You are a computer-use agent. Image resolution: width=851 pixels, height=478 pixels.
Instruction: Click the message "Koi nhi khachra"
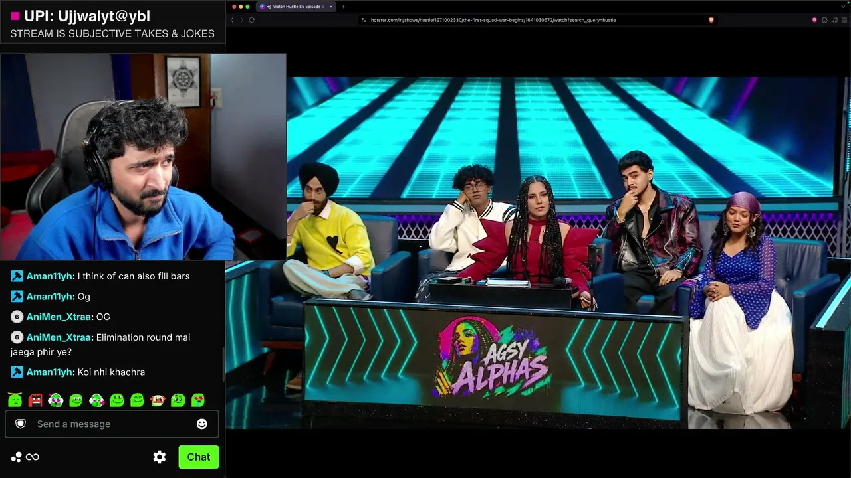(x=111, y=372)
